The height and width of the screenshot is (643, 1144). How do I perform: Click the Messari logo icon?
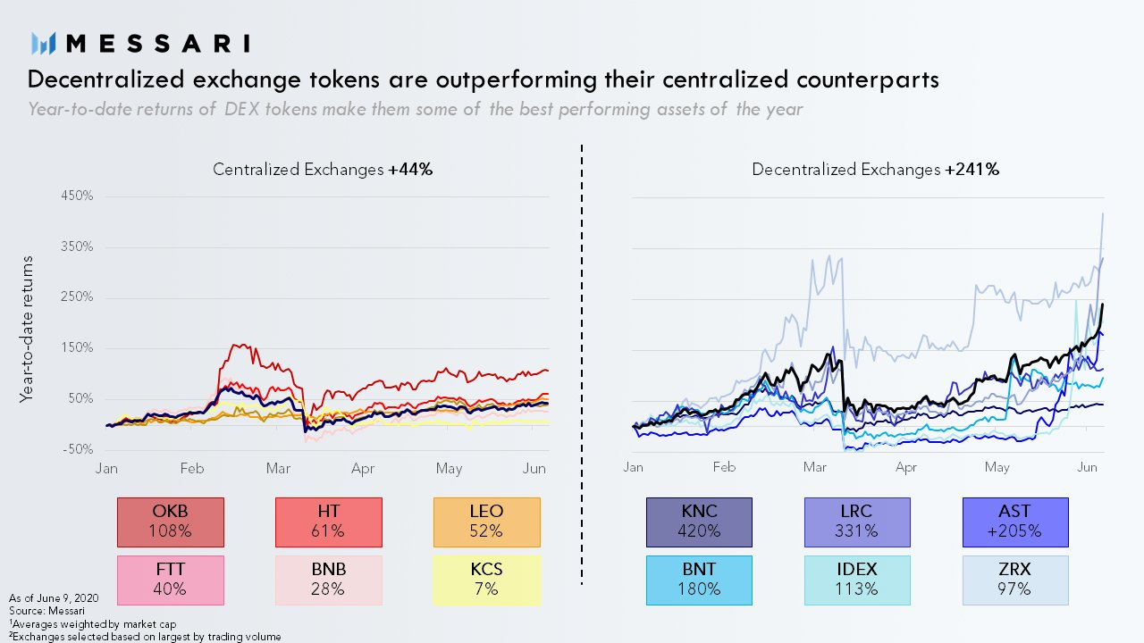click(45, 43)
